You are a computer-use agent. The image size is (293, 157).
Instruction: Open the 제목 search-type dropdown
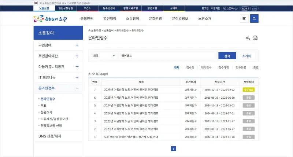click(104, 56)
